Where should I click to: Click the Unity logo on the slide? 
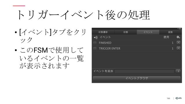pyautogui.click(x=179, y=98)
